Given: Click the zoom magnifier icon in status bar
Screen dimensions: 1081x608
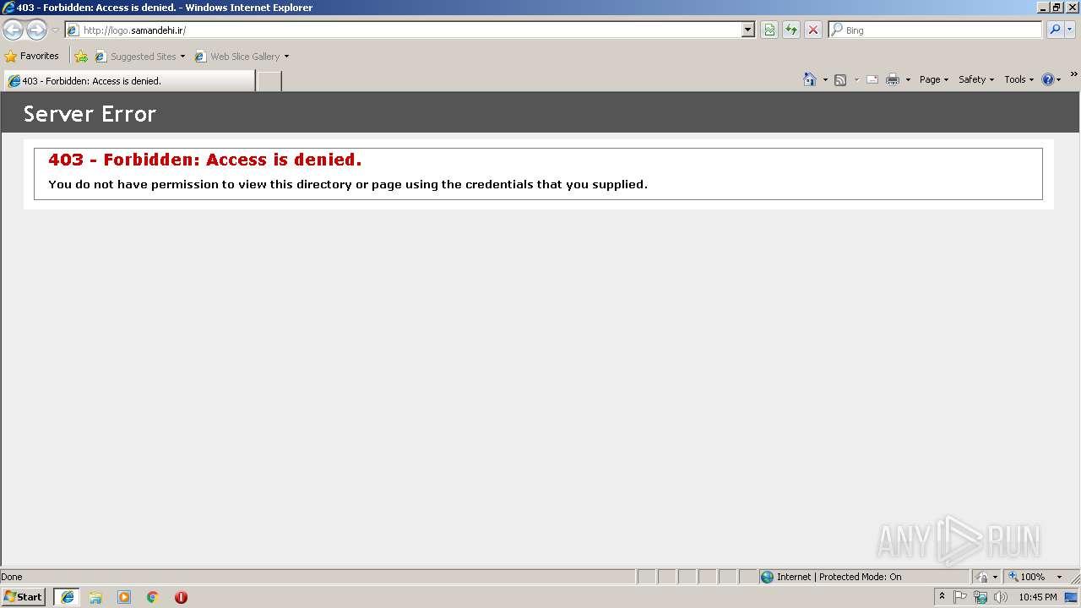Looking at the screenshot, I should click(1013, 577).
